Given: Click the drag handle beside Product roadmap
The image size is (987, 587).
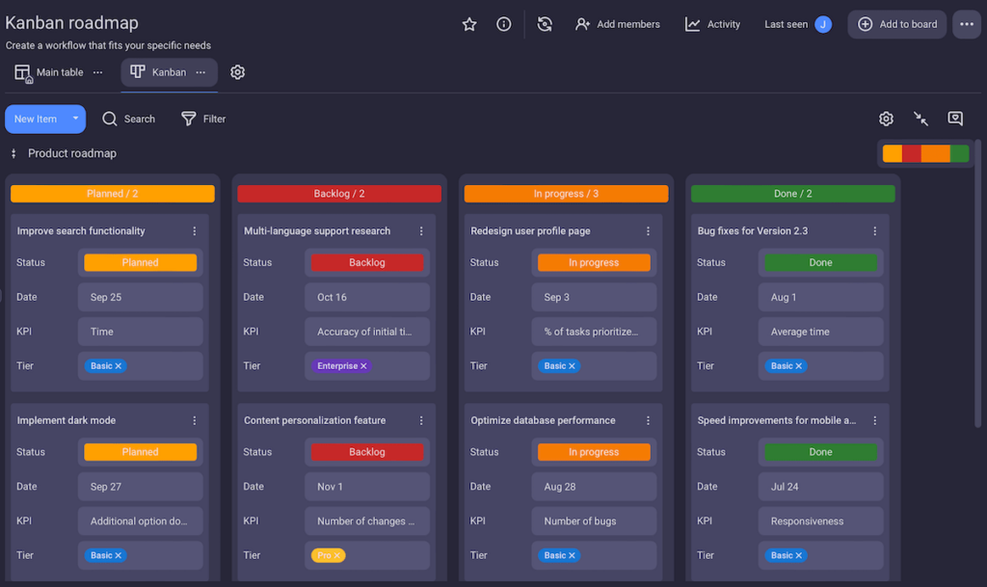Looking at the screenshot, I should (13, 152).
